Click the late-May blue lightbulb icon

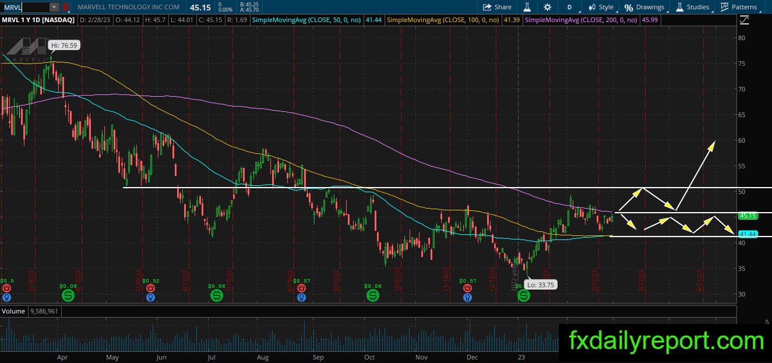[x=151, y=297]
